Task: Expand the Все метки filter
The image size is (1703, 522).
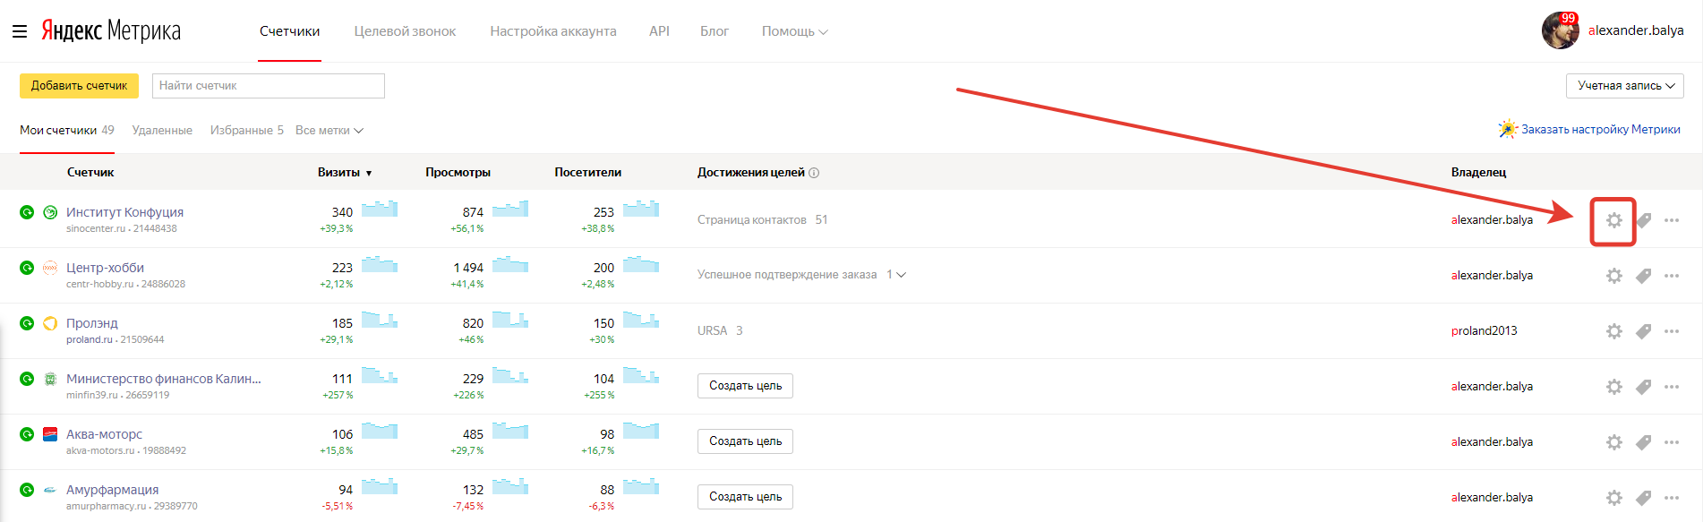Action: [x=329, y=131]
